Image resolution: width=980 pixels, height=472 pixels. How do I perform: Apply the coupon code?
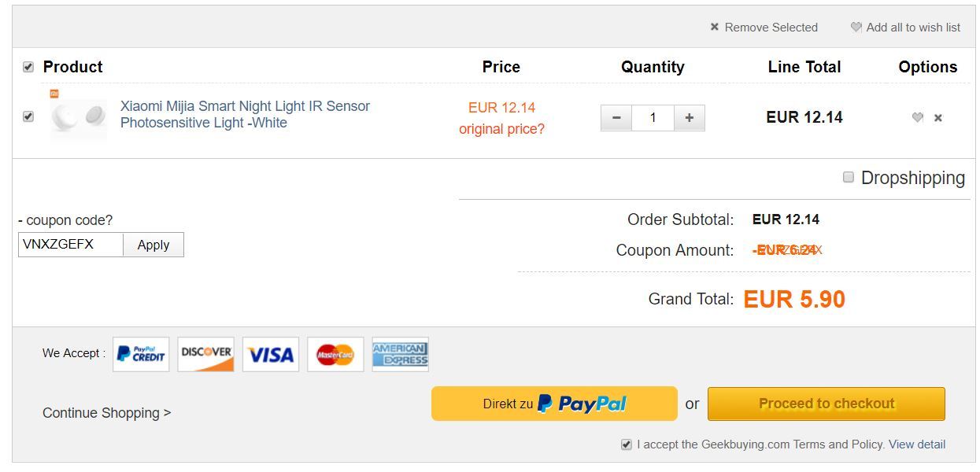pyautogui.click(x=153, y=245)
